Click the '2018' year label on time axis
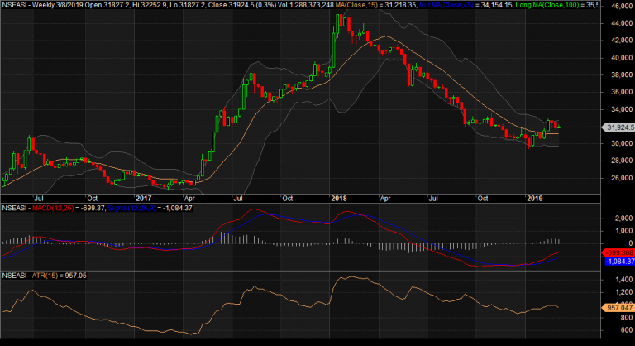This screenshot has width=635, height=346. click(339, 199)
